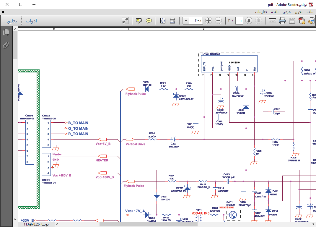Click the R312 resistor label
Image resolution: width=316 pixels, height=227 pixels.
307,70
